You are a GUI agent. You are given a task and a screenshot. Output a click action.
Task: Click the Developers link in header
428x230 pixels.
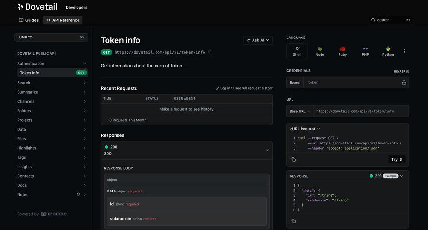pos(77,8)
